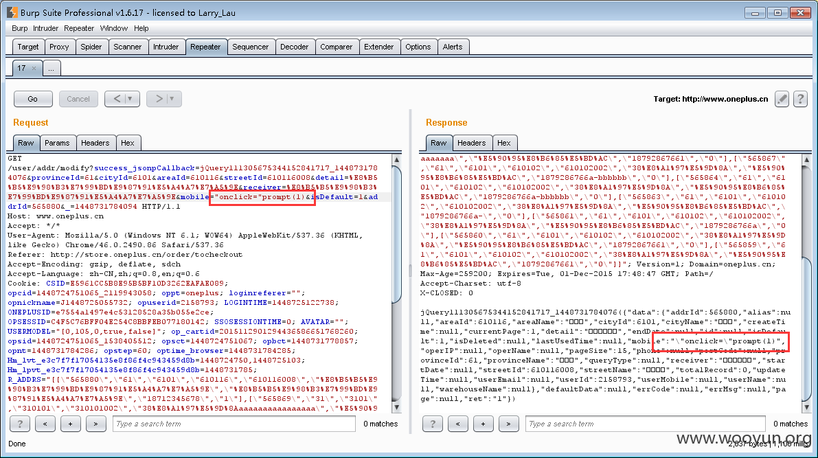Click the Response search help button

point(433,424)
